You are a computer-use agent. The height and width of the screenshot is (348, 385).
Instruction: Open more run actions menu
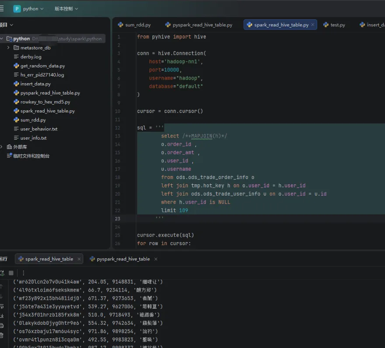point(23,273)
